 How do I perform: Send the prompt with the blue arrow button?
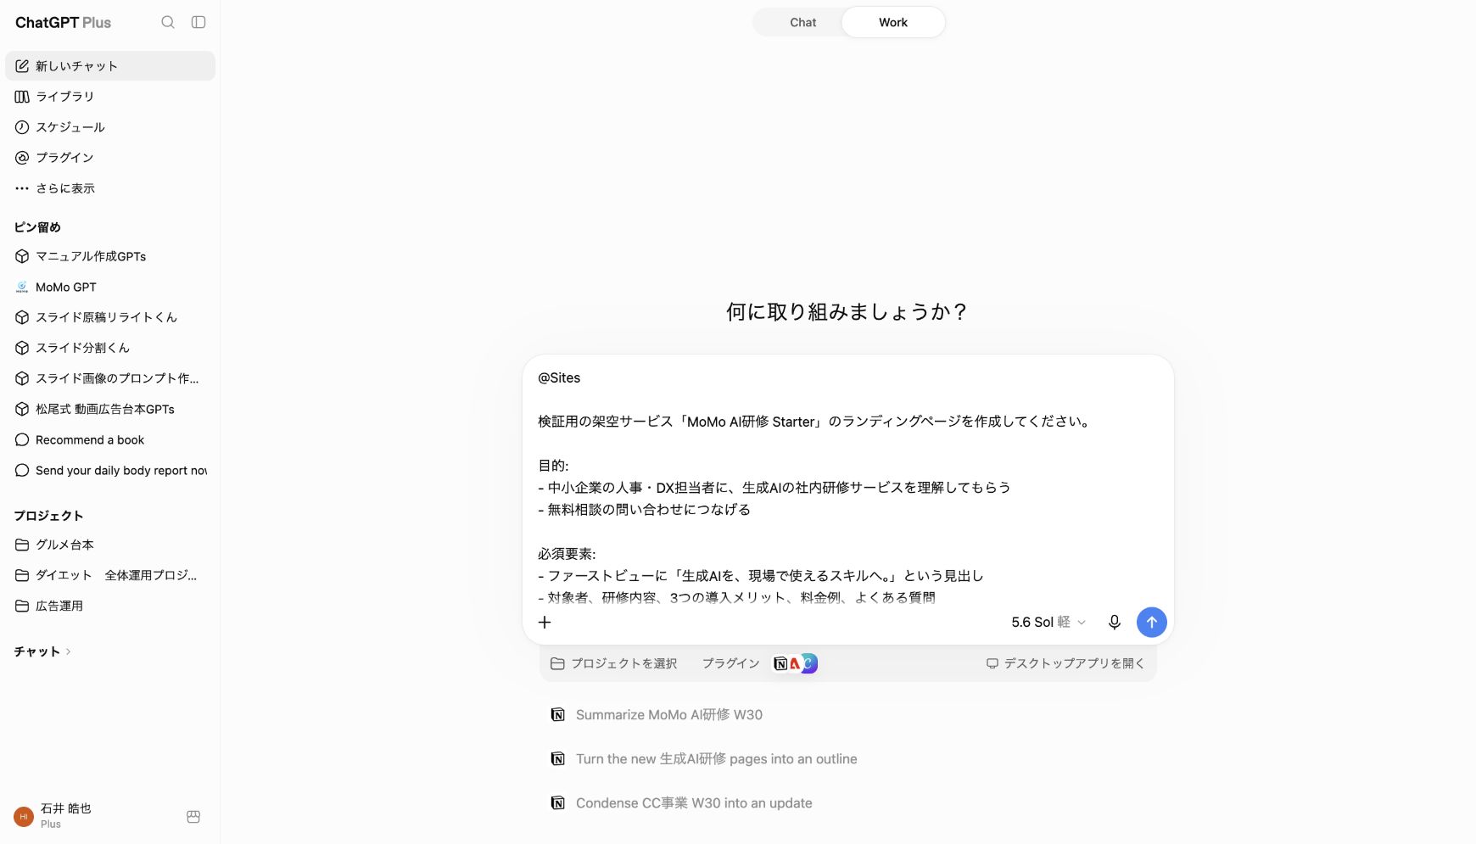pos(1151,622)
